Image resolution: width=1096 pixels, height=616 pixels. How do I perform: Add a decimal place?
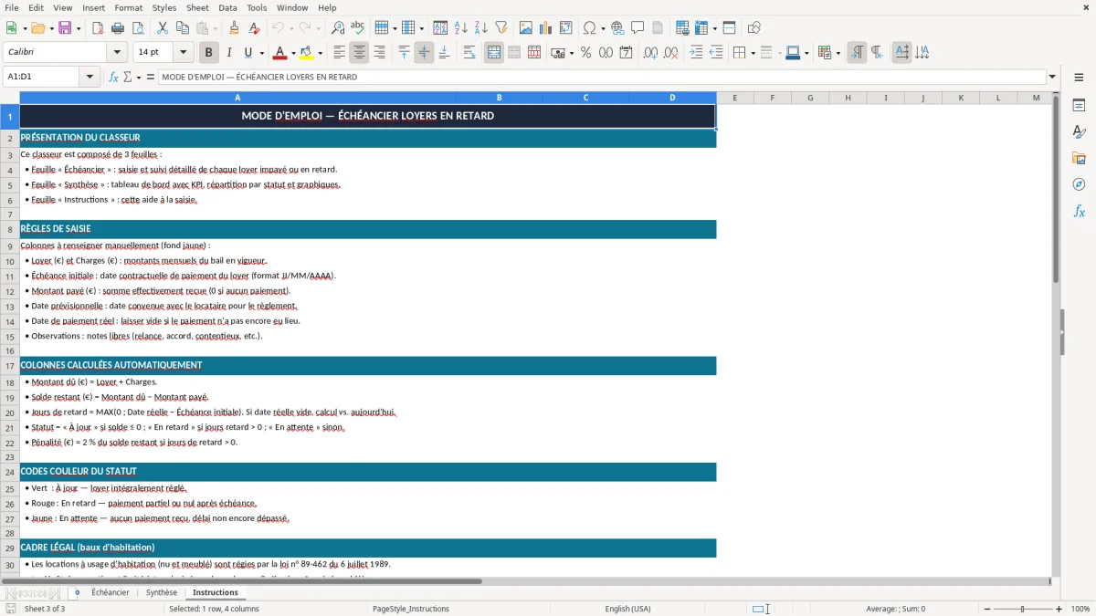(x=651, y=53)
